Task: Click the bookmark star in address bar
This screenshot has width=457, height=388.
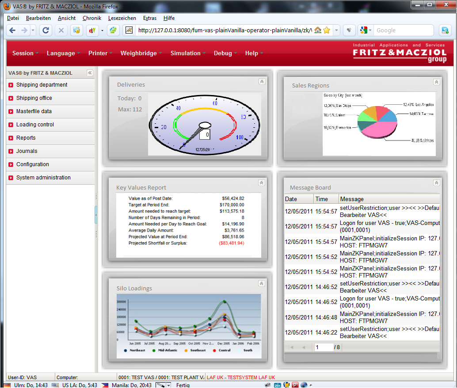Action: tap(327, 30)
